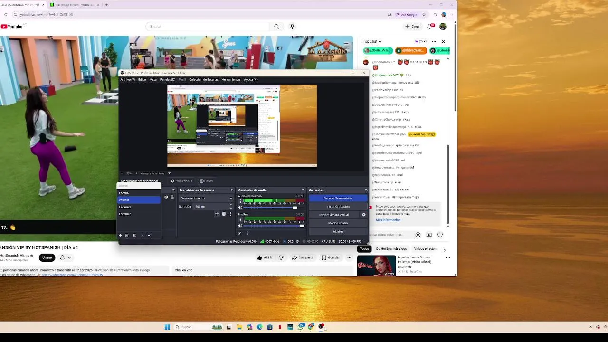Remove scene transition with trash icon

224,214
